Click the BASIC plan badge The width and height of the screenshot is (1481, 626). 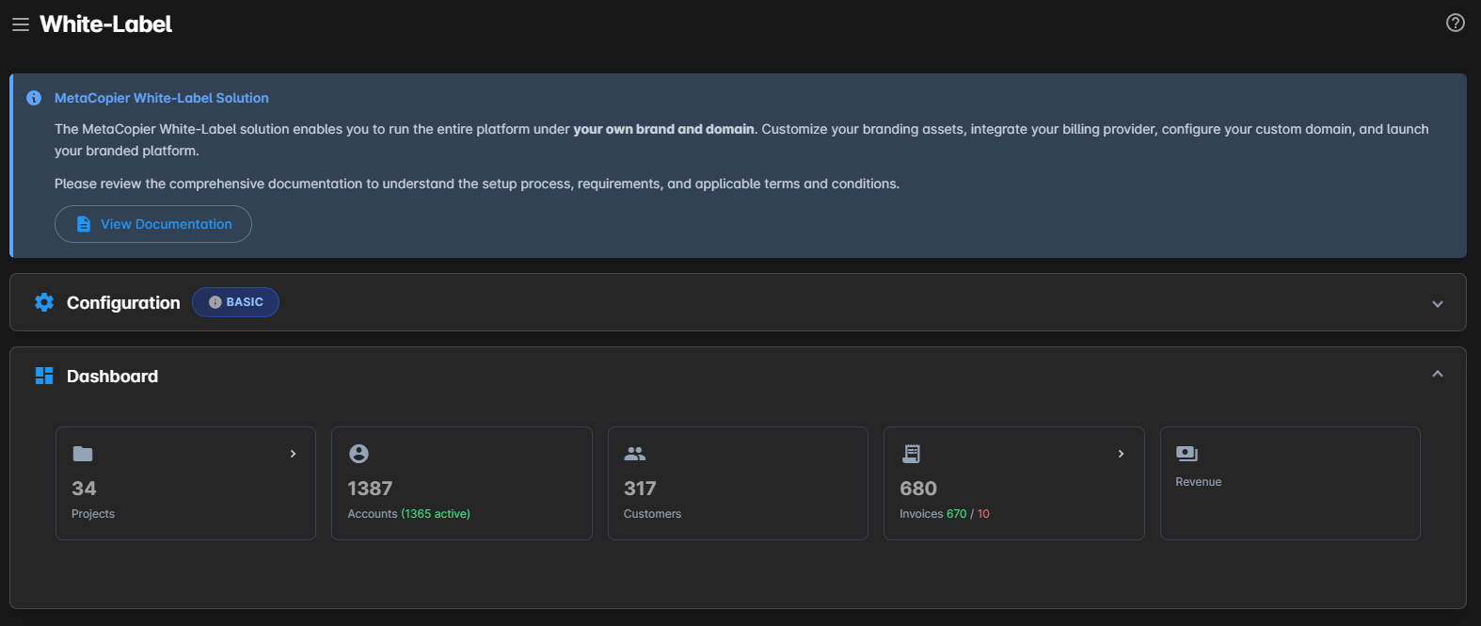(235, 302)
